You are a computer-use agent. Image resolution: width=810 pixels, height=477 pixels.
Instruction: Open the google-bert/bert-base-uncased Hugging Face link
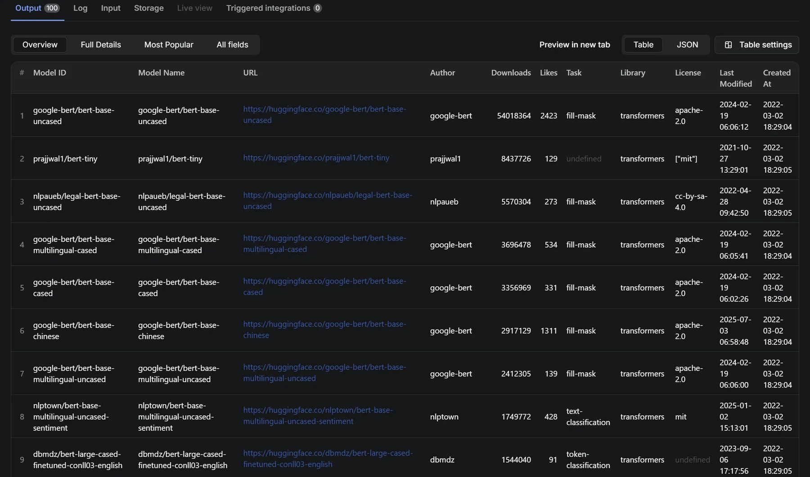[x=324, y=109]
